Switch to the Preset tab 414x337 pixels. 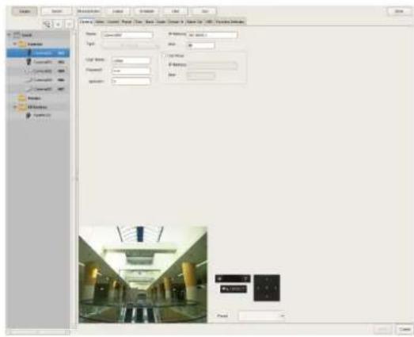127,21
